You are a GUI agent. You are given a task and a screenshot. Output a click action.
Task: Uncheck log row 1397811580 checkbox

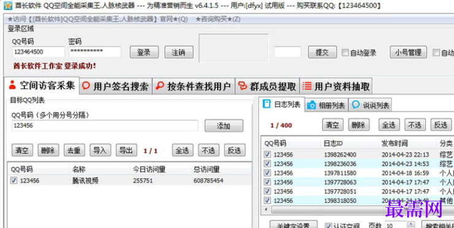click(267, 173)
